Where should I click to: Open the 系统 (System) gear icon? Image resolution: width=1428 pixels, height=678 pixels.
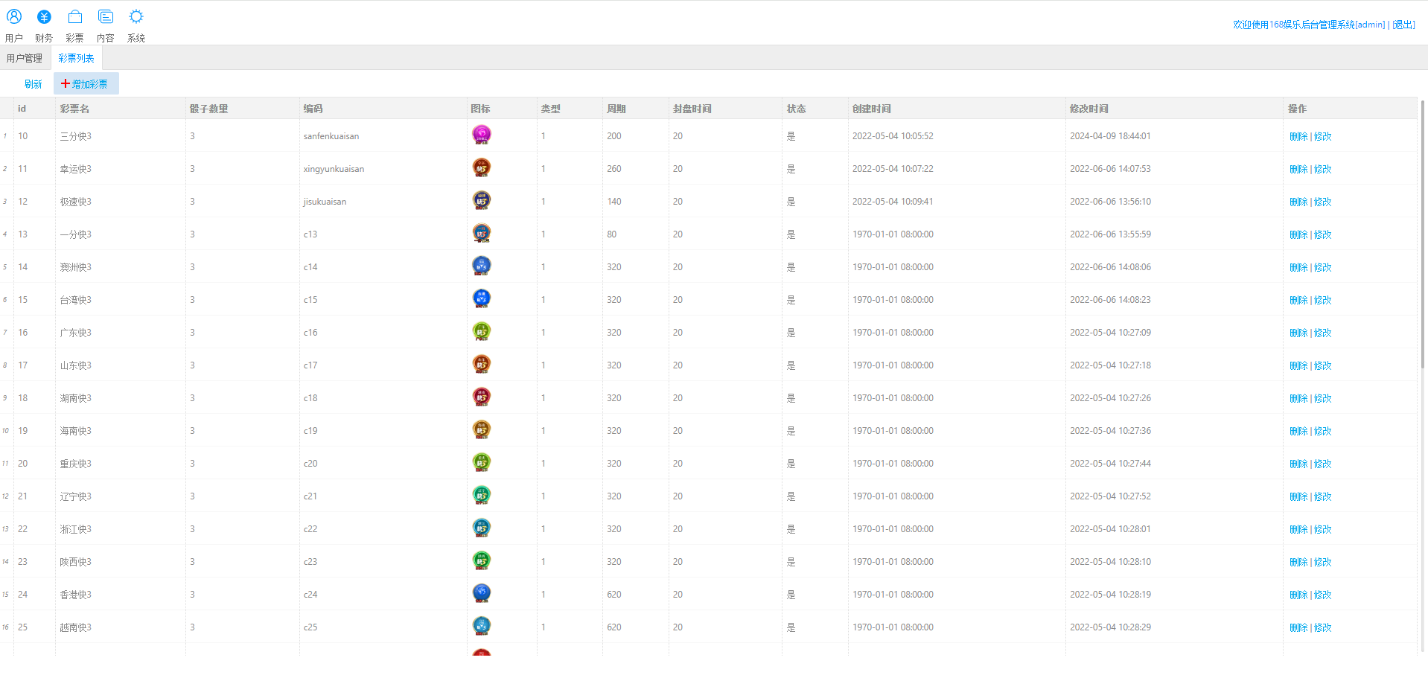click(136, 16)
